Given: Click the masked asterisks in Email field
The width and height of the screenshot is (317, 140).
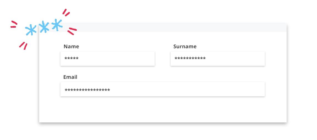Looking at the screenshot, I should [87, 90].
